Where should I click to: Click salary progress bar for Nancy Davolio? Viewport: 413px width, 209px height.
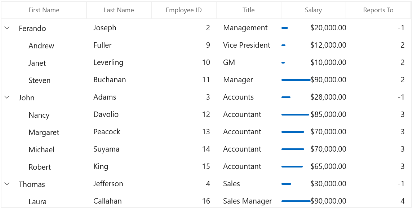coord(295,114)
